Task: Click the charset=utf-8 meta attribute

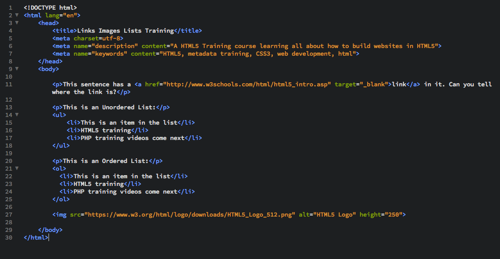Action: pyautogui.click(x=98, y=38)
